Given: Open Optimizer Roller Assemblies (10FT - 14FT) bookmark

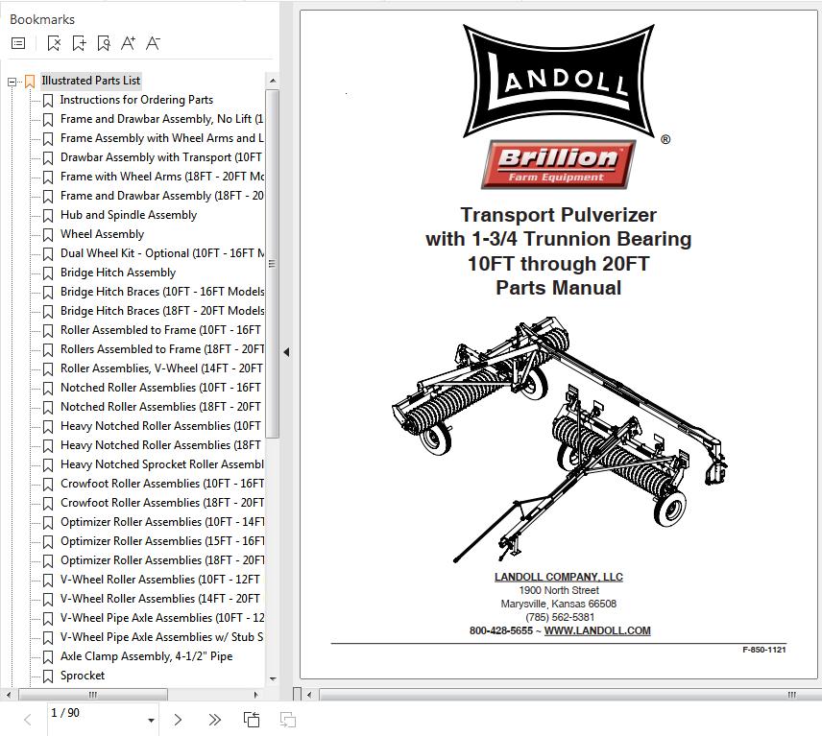Looking at the screenshot, I should [161, 522].
